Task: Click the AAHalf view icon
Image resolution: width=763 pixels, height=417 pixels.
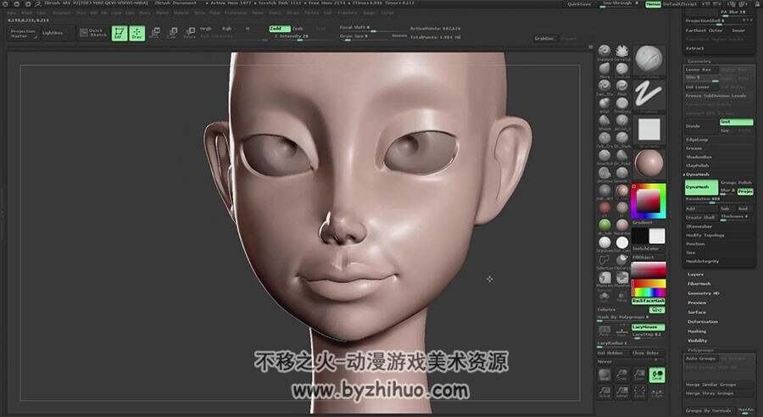Action: (622, 392)
